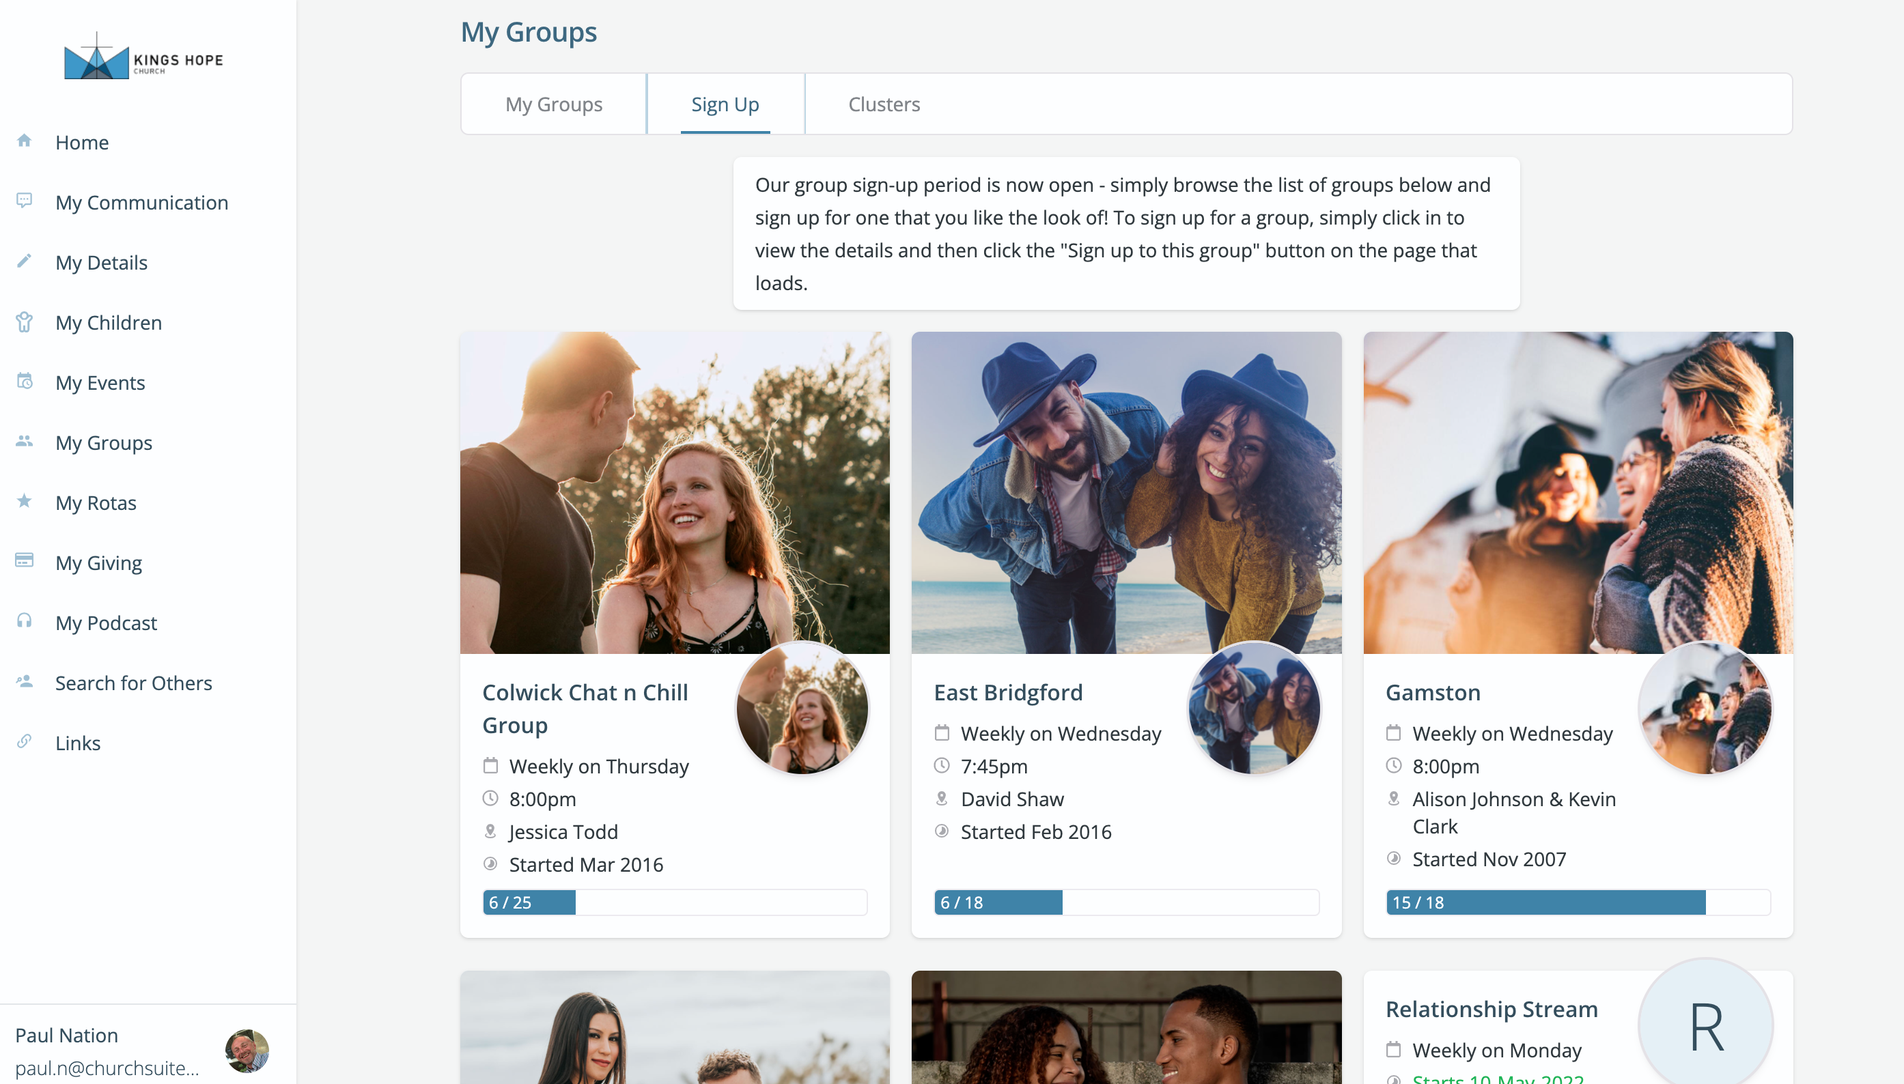The height and width of the screenshot is (1084, 1904).
Task: Click the My Rotas star icon
Action: pos(25,501)
